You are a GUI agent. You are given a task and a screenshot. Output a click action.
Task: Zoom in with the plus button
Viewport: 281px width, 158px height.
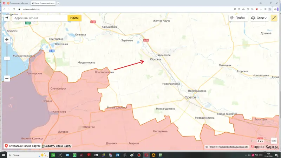[7, 40]
